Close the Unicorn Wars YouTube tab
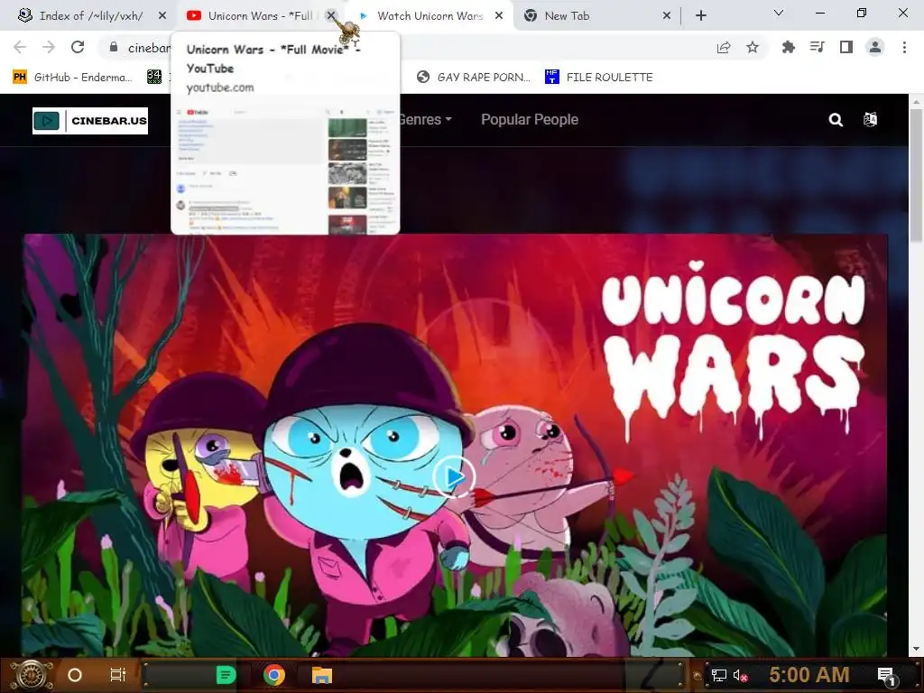The width and height of the screenshot is (924, 693). 331,16
